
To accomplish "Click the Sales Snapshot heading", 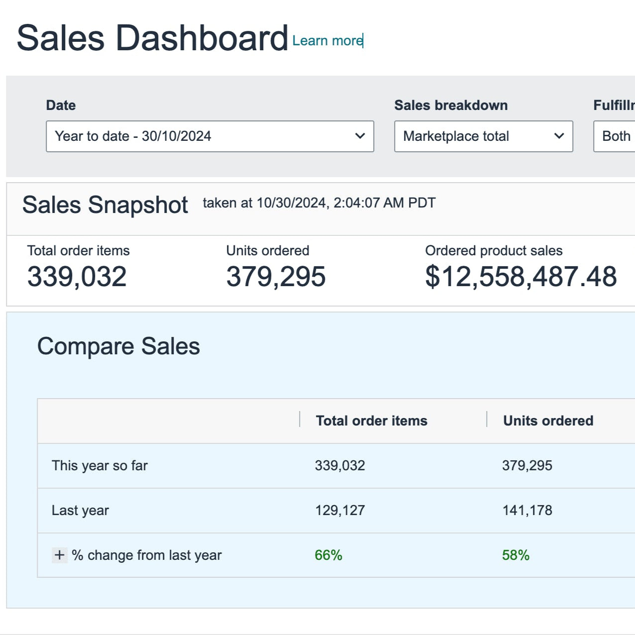I will click(105, 205).
